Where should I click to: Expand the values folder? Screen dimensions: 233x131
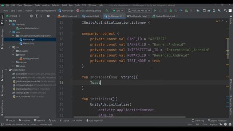pos(13,66)
